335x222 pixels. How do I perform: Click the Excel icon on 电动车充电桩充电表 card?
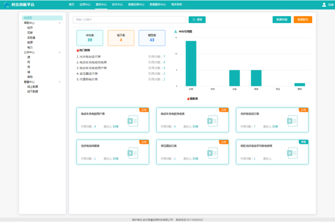click(x=212, y=121)
